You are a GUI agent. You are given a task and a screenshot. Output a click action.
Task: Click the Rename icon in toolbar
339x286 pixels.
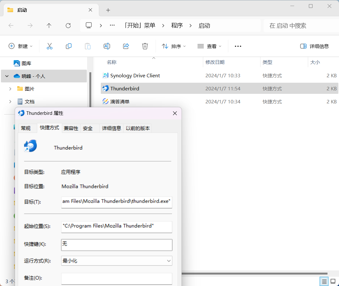(107, 46)
